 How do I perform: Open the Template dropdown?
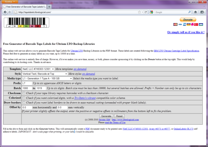38,69
